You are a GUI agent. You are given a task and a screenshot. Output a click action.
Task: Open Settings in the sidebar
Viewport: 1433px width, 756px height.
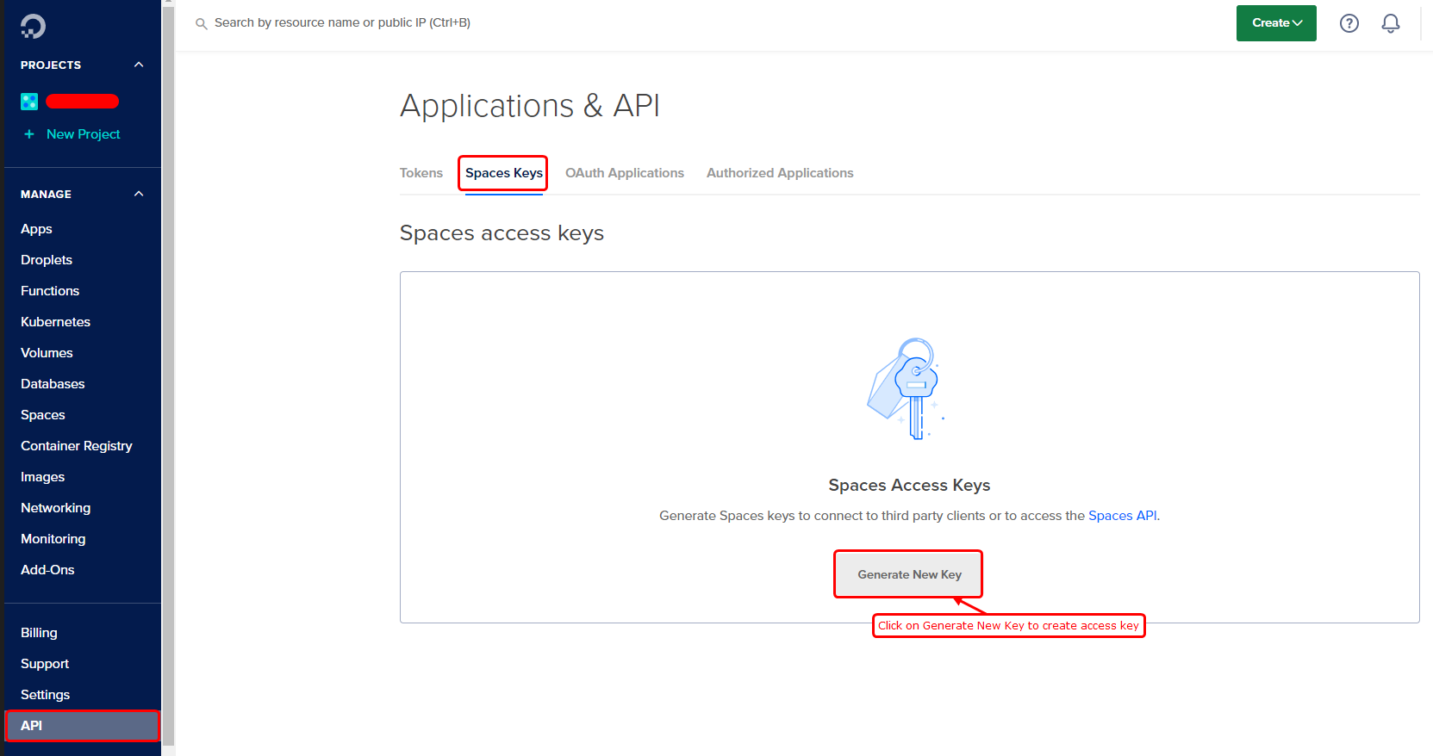pos(45,695)
